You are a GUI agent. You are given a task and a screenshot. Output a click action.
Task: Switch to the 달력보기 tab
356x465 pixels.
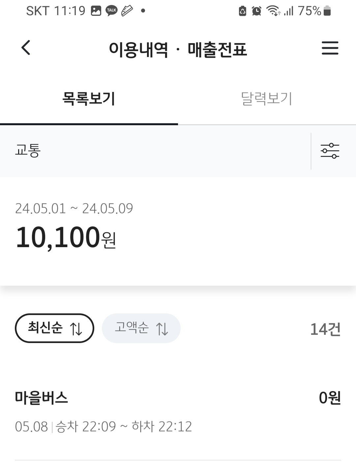click(267, 99)
